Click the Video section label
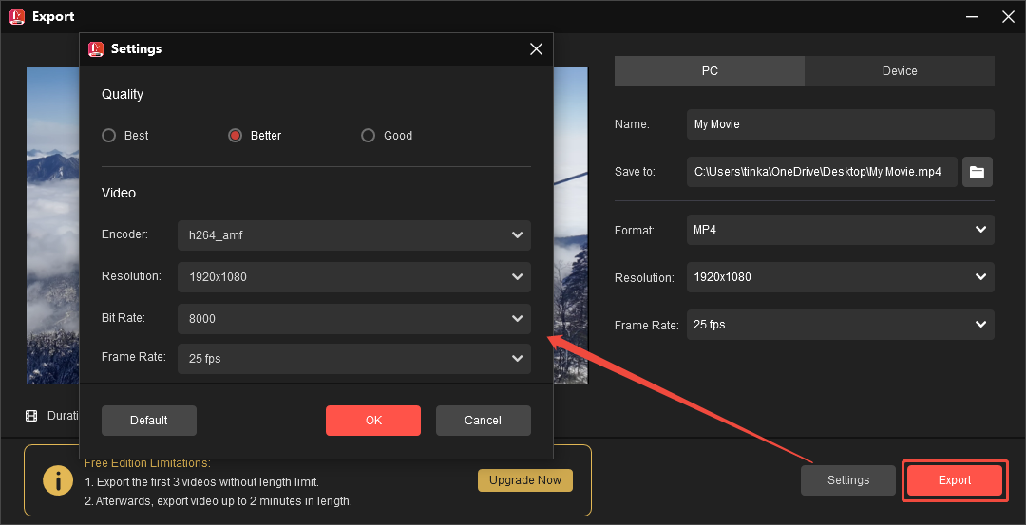Screen dimensions: 1026x525 (x=119, y=193)
